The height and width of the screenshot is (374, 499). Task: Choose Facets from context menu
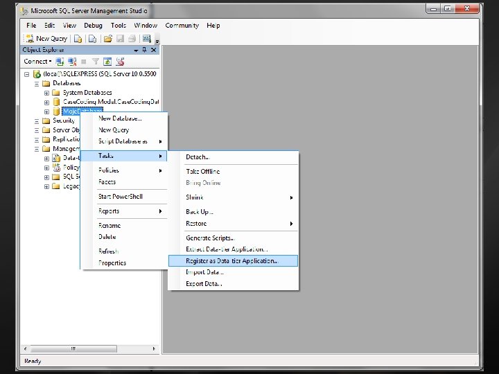tap(124, 182)
